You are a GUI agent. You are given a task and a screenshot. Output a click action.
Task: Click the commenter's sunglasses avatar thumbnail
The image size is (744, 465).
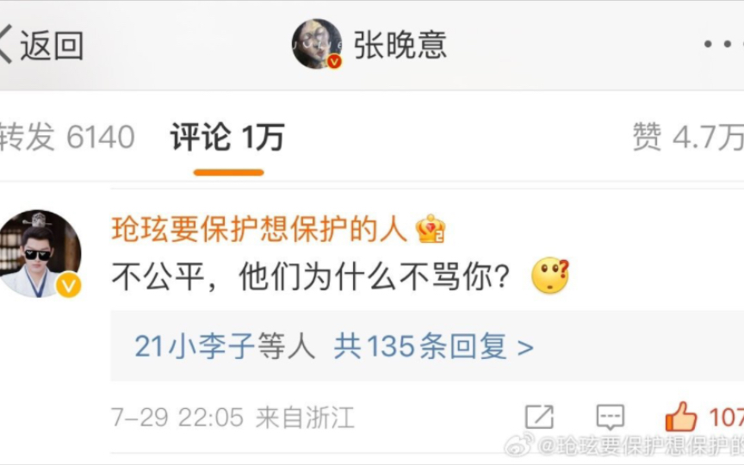40,254
